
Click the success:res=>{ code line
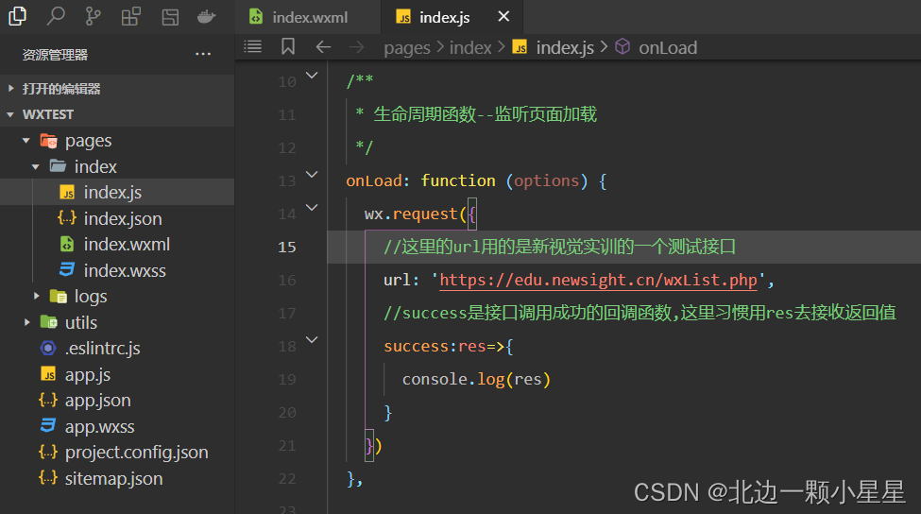click(449, 347)
